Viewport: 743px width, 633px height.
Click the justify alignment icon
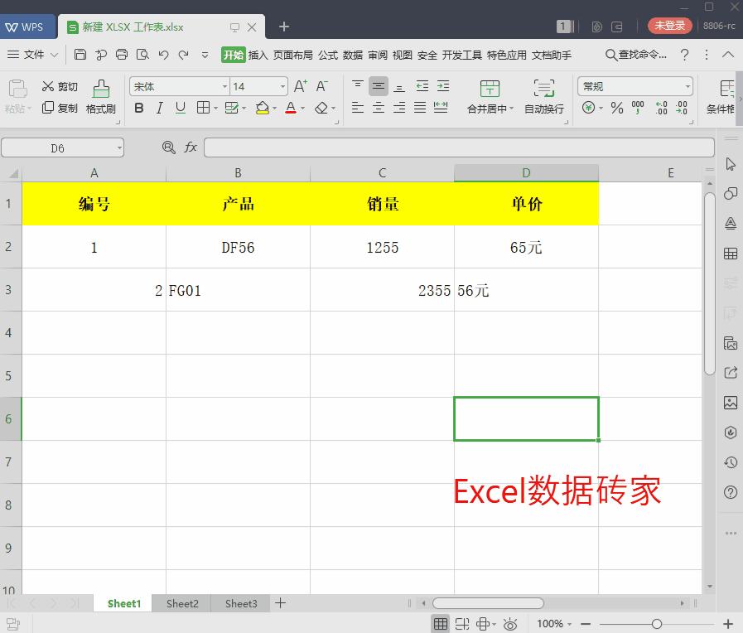click(x=420, y=108)
